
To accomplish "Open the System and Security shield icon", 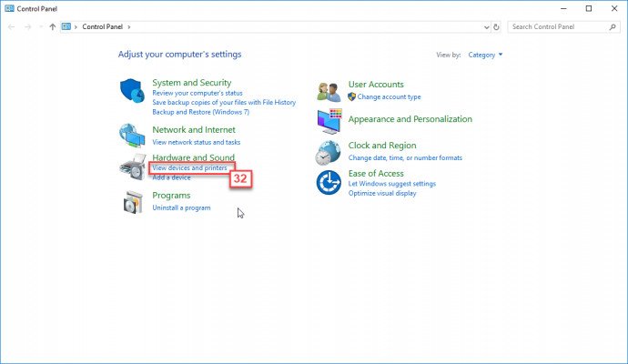I will pyautogui.click(x=132, y=91).
